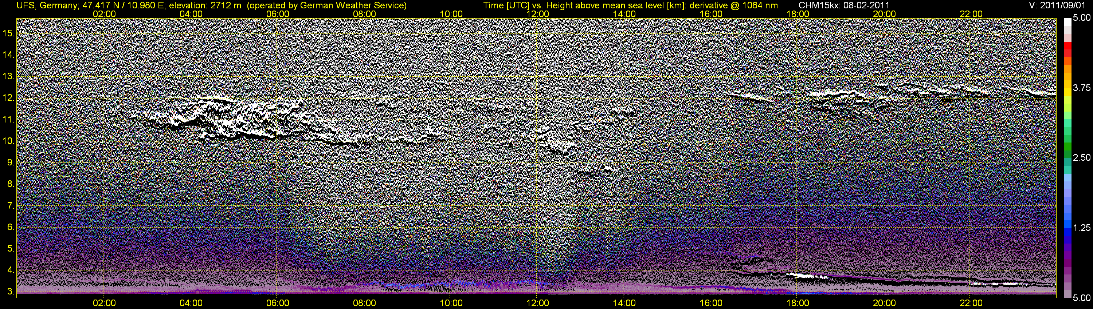Click the '06:00' label on the top time axis
1093x309 pixels.
[278, 14]
